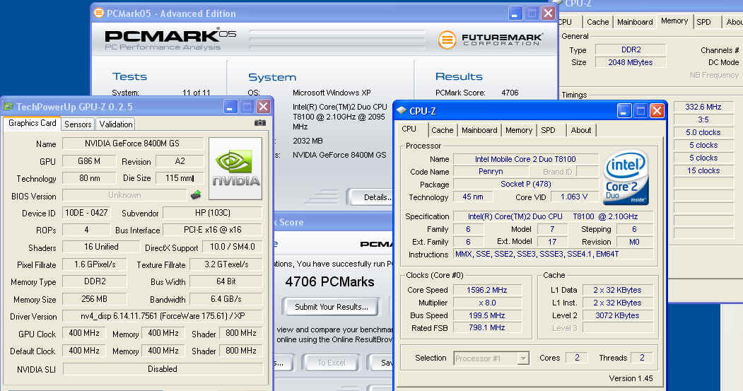
Task: Click the GPU-Z title bar icon
Action: 8,107
